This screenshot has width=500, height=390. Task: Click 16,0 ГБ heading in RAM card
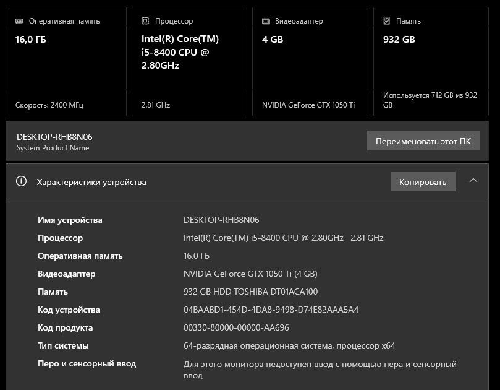(x=31, y=40)
